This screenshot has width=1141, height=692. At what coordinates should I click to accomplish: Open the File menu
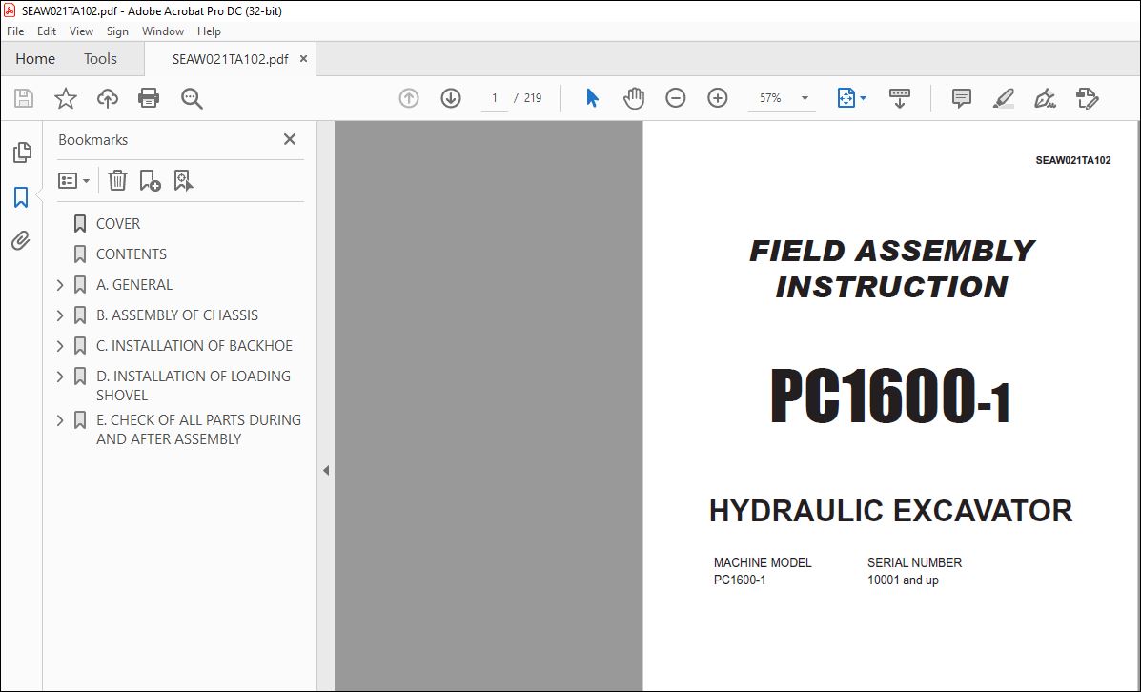[15, 31]
